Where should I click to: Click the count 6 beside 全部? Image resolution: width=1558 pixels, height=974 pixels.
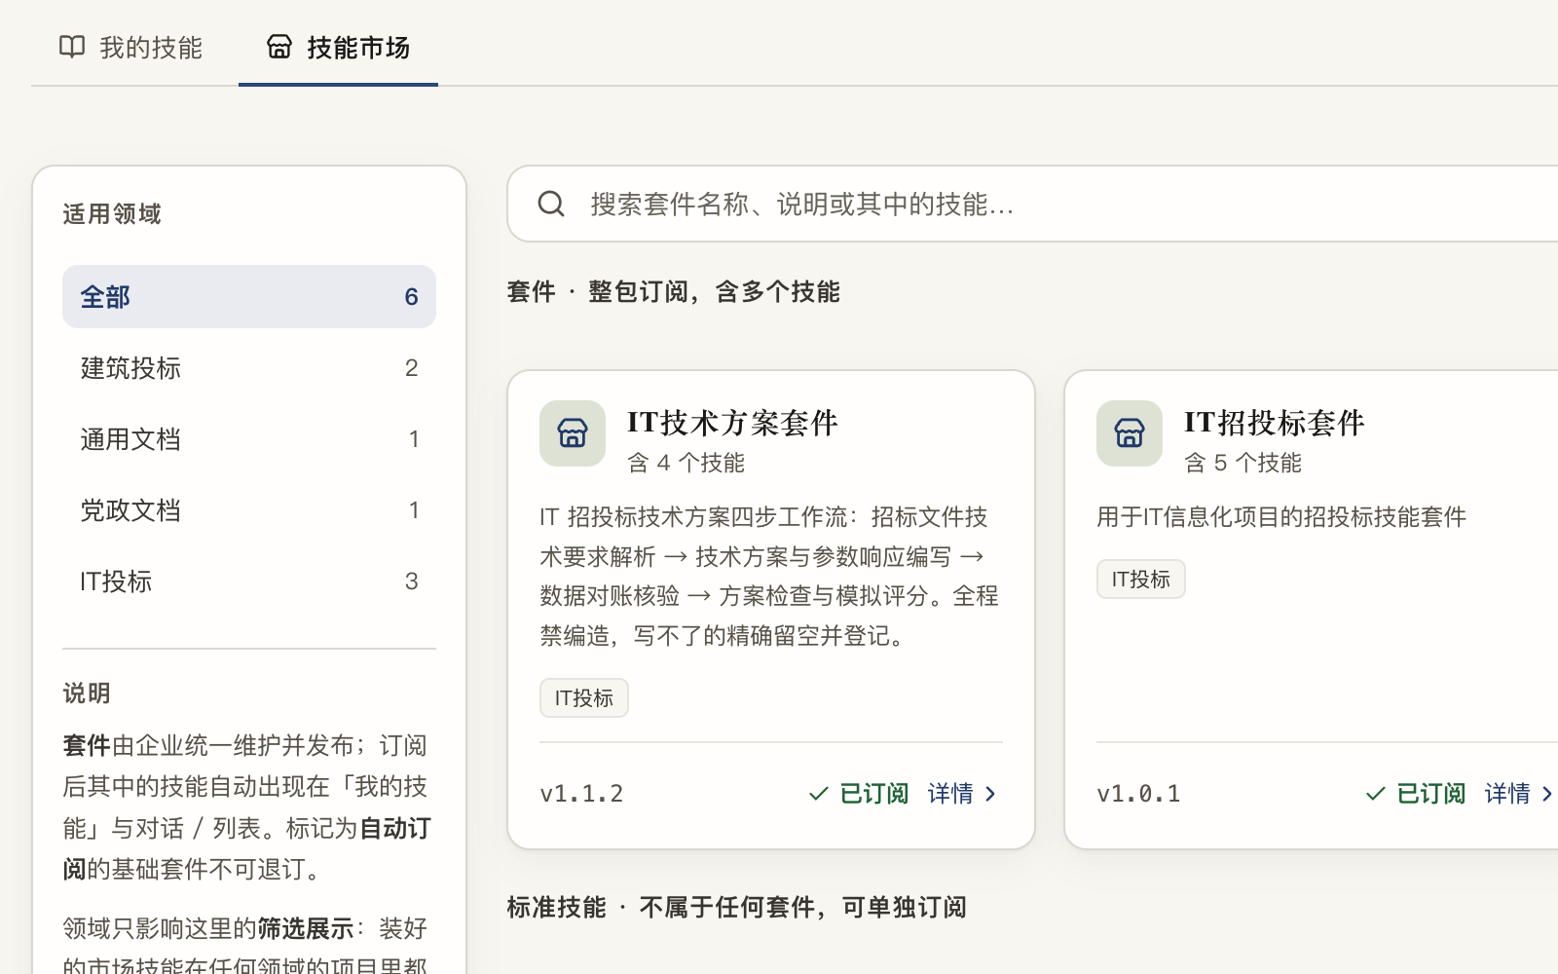pyautogui.click(x=411, y=297)
